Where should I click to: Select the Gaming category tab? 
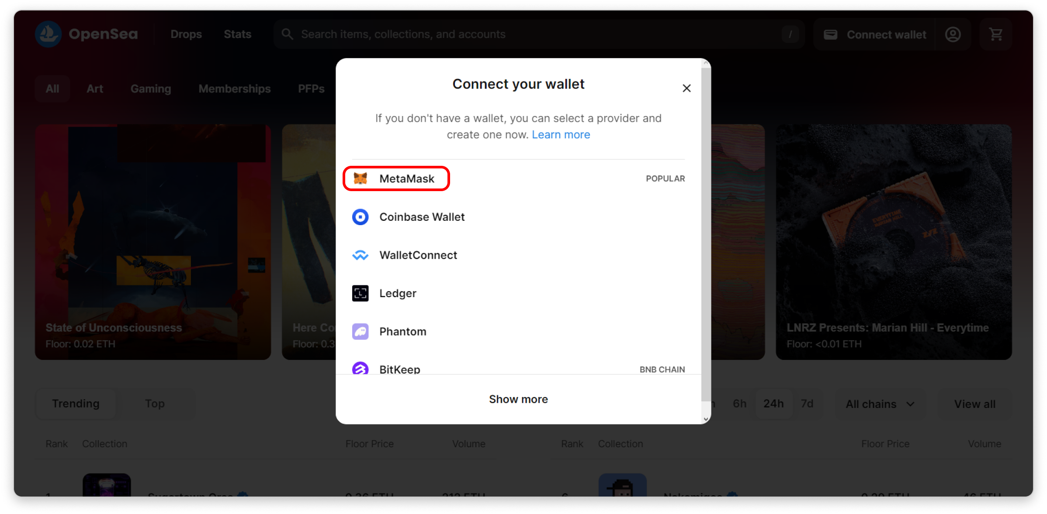pos(151,89)
